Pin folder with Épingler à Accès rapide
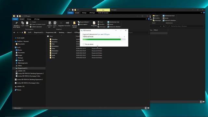The height and width of the screenshot is (117, 208). pos(17,25)
